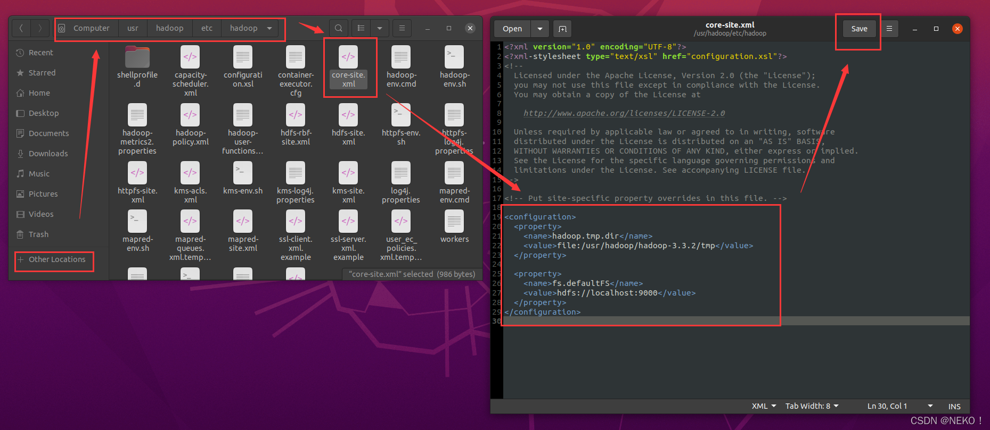Open the text editor hamburger menu
Viewport: 990px width, 430px height.
point(889,29)
